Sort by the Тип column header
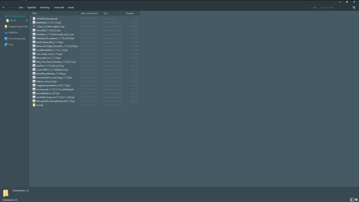The height and width of the screenshot is (202, 359). [x=106, y=13]
